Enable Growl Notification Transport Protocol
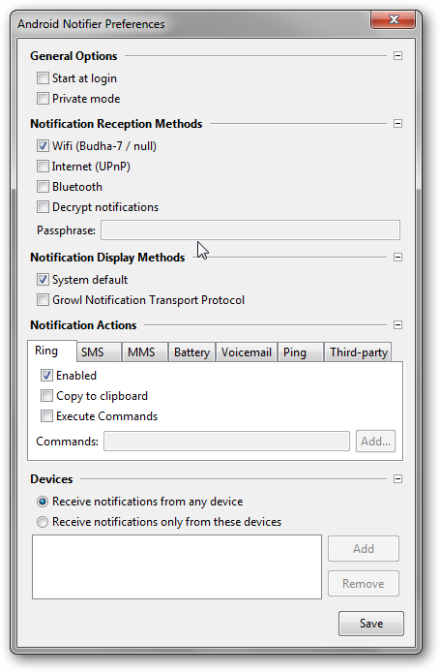The height and width of the screenshot is (672, 440). 43,300
